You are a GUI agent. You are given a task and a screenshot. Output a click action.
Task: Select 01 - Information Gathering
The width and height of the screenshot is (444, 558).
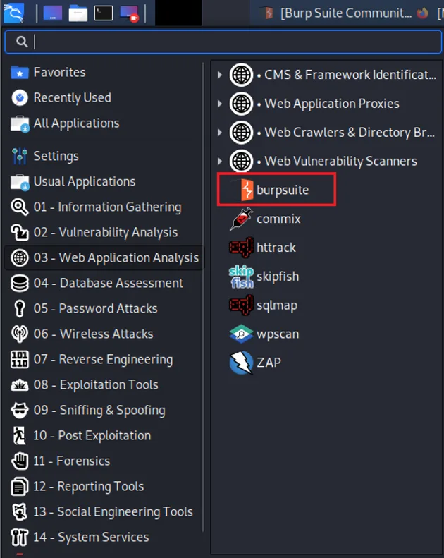103,207
